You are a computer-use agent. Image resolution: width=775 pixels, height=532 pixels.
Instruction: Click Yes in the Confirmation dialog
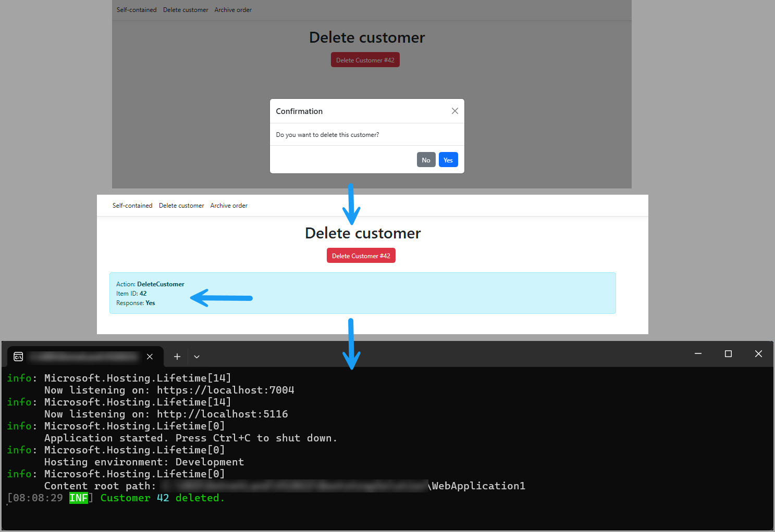click(448, 160)
